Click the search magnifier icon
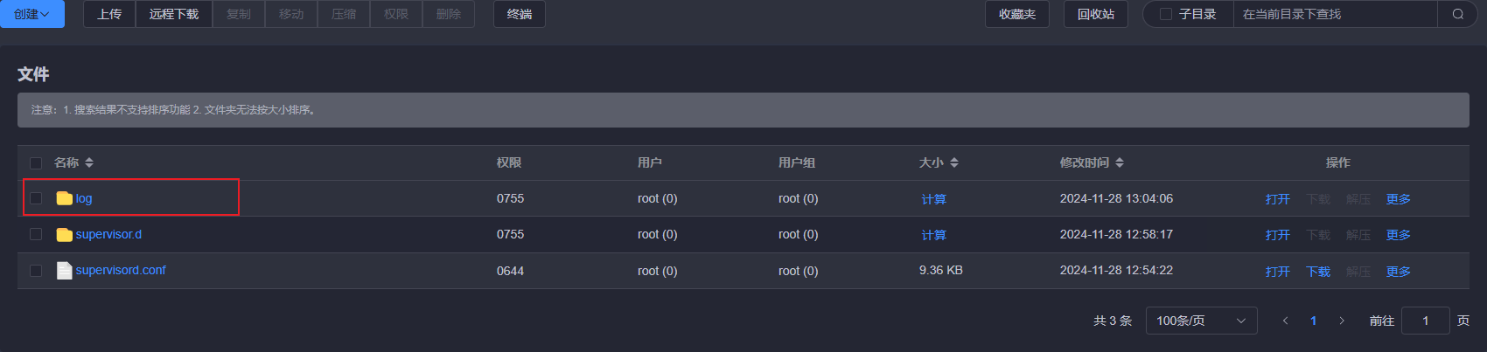Image resolution: width=1487 pixels, height=352 pixels. click(x=1457, y=14)
